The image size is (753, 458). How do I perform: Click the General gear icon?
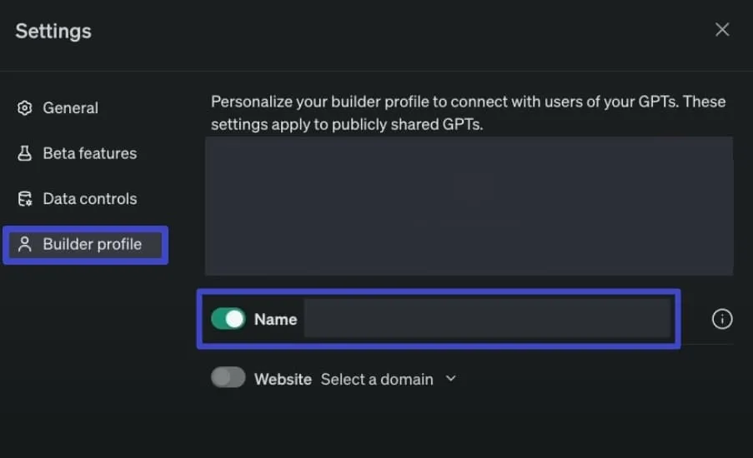click(24, 108)
